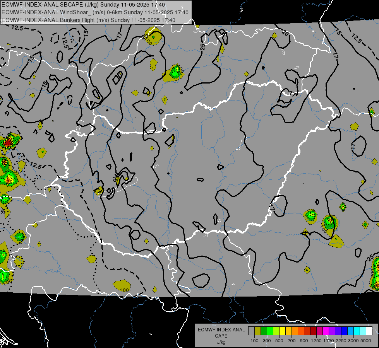Select the WindShear_ 0-6km title line
The width and height of the screenshot is (379, 348).
click(95, 12)
